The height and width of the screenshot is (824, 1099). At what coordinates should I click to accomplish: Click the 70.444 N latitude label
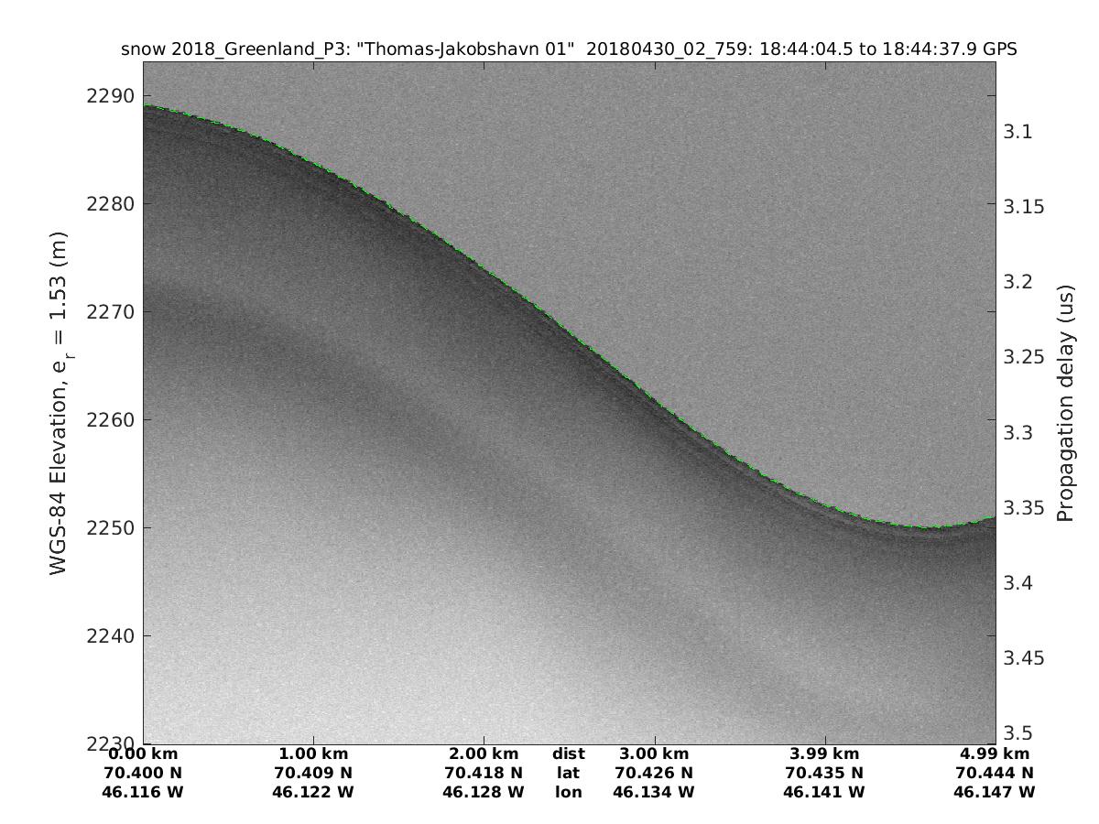(995, 773)
